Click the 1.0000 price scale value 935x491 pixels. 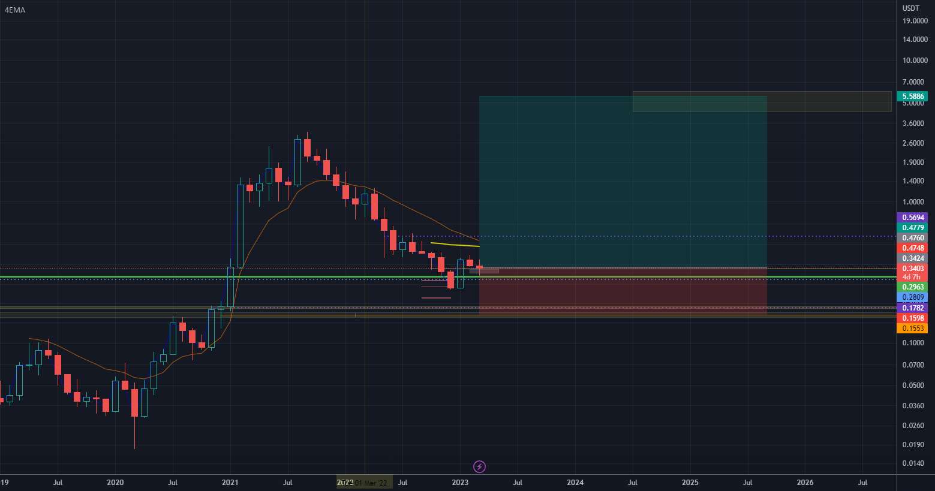pyautogui.click(x=914, y=202)
